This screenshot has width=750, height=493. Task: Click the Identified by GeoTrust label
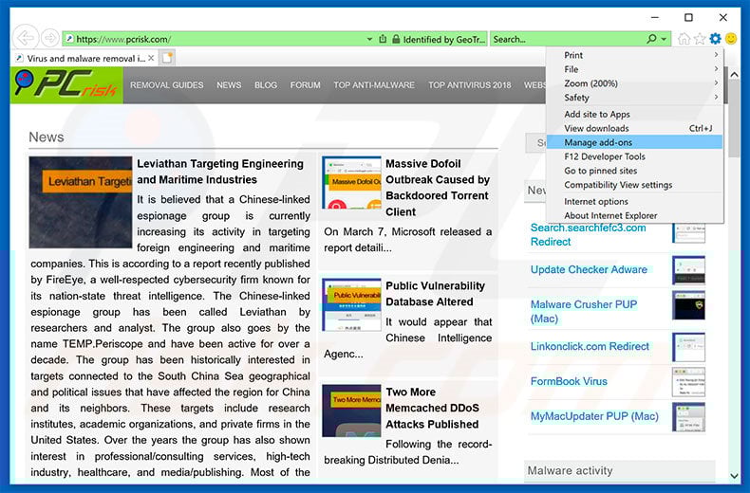pos(444,39)
